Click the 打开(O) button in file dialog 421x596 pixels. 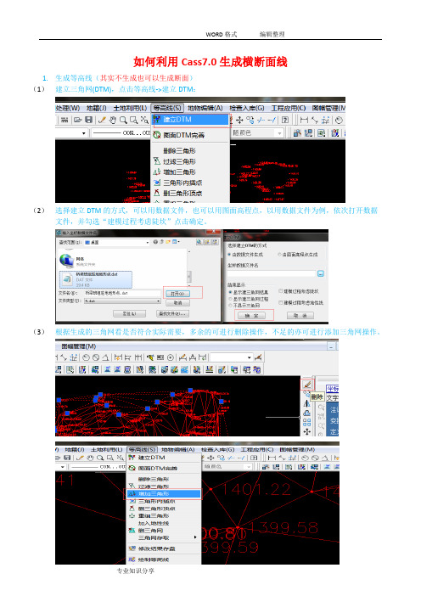point(177,294)
